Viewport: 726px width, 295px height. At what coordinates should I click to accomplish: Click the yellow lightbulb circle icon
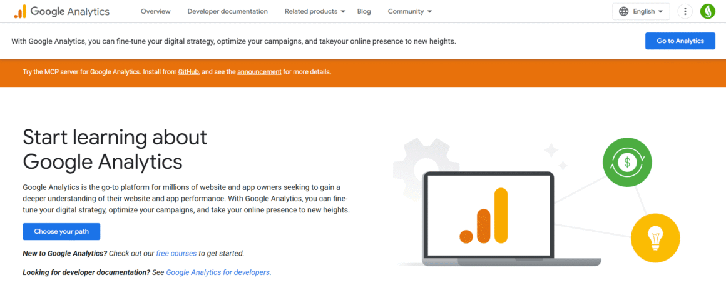(x=655, y=238)
